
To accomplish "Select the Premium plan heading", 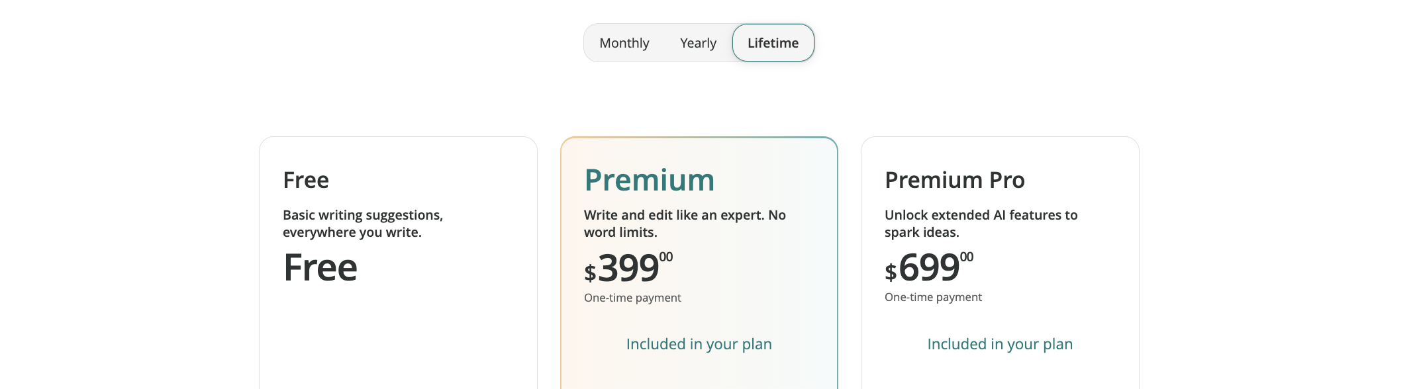I will tap(649, 180).
